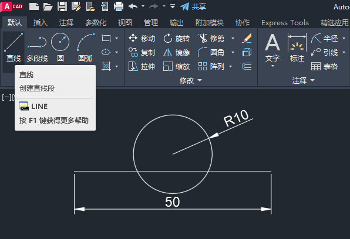Expand the ellipse tool dropdown arrow
The width and height of the screenshot is (350, 239).
pos(116,52)
